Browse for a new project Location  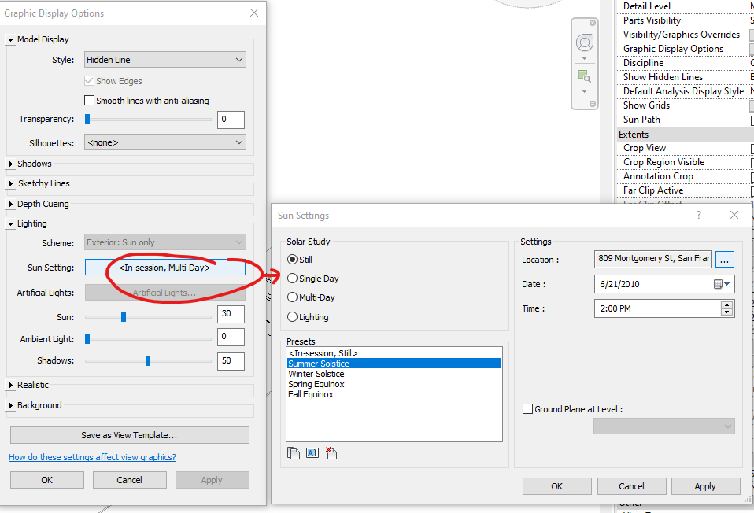pos(724,259)
